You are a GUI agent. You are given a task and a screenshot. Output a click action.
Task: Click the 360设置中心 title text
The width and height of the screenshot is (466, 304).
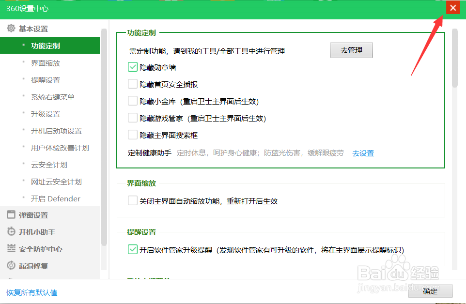point(27,9)
